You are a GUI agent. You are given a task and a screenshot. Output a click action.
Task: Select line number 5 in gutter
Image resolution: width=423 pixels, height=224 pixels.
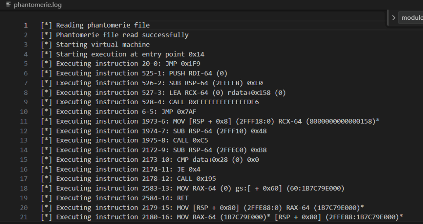[x=26, y=63]
